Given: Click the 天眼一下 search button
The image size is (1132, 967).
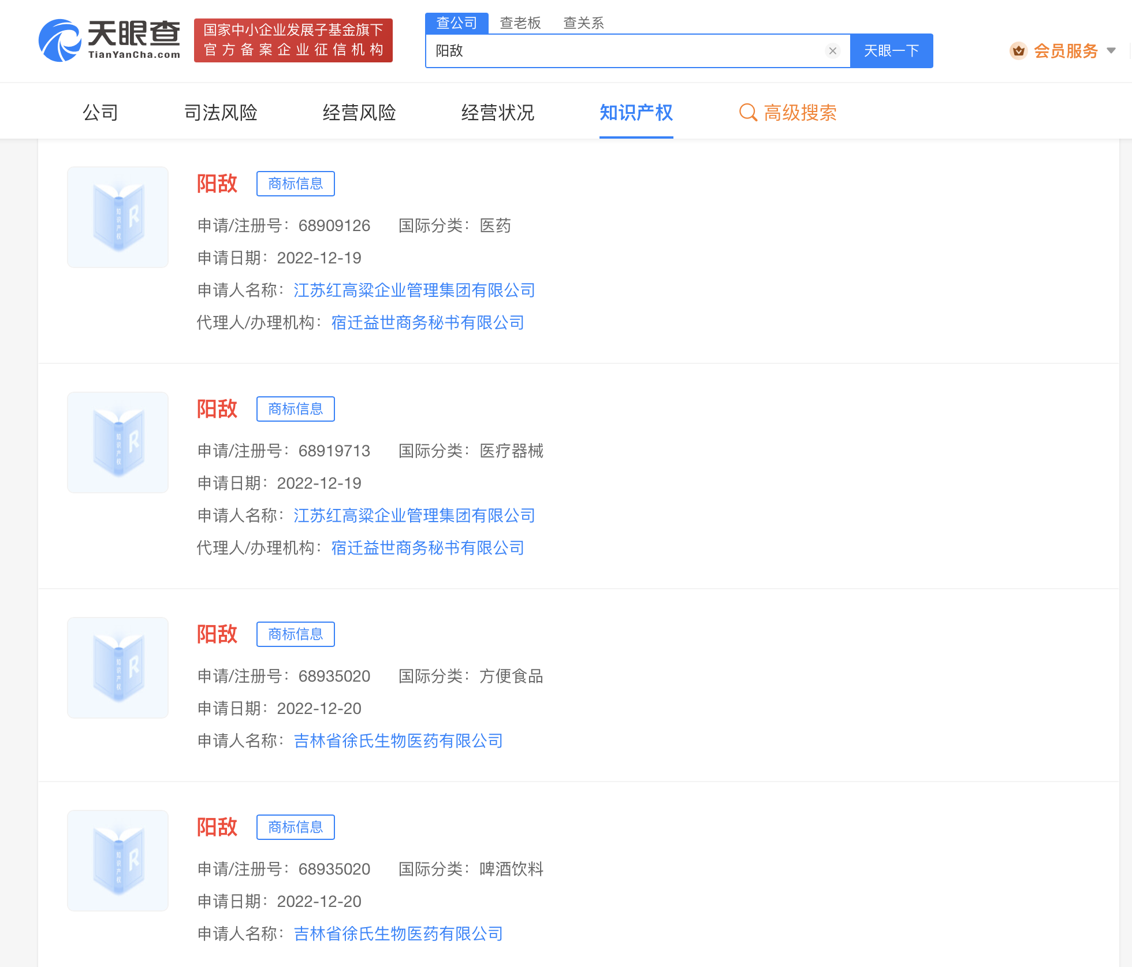Looking at the screenshot, I should pyautogui.click(x=892, y=51).
